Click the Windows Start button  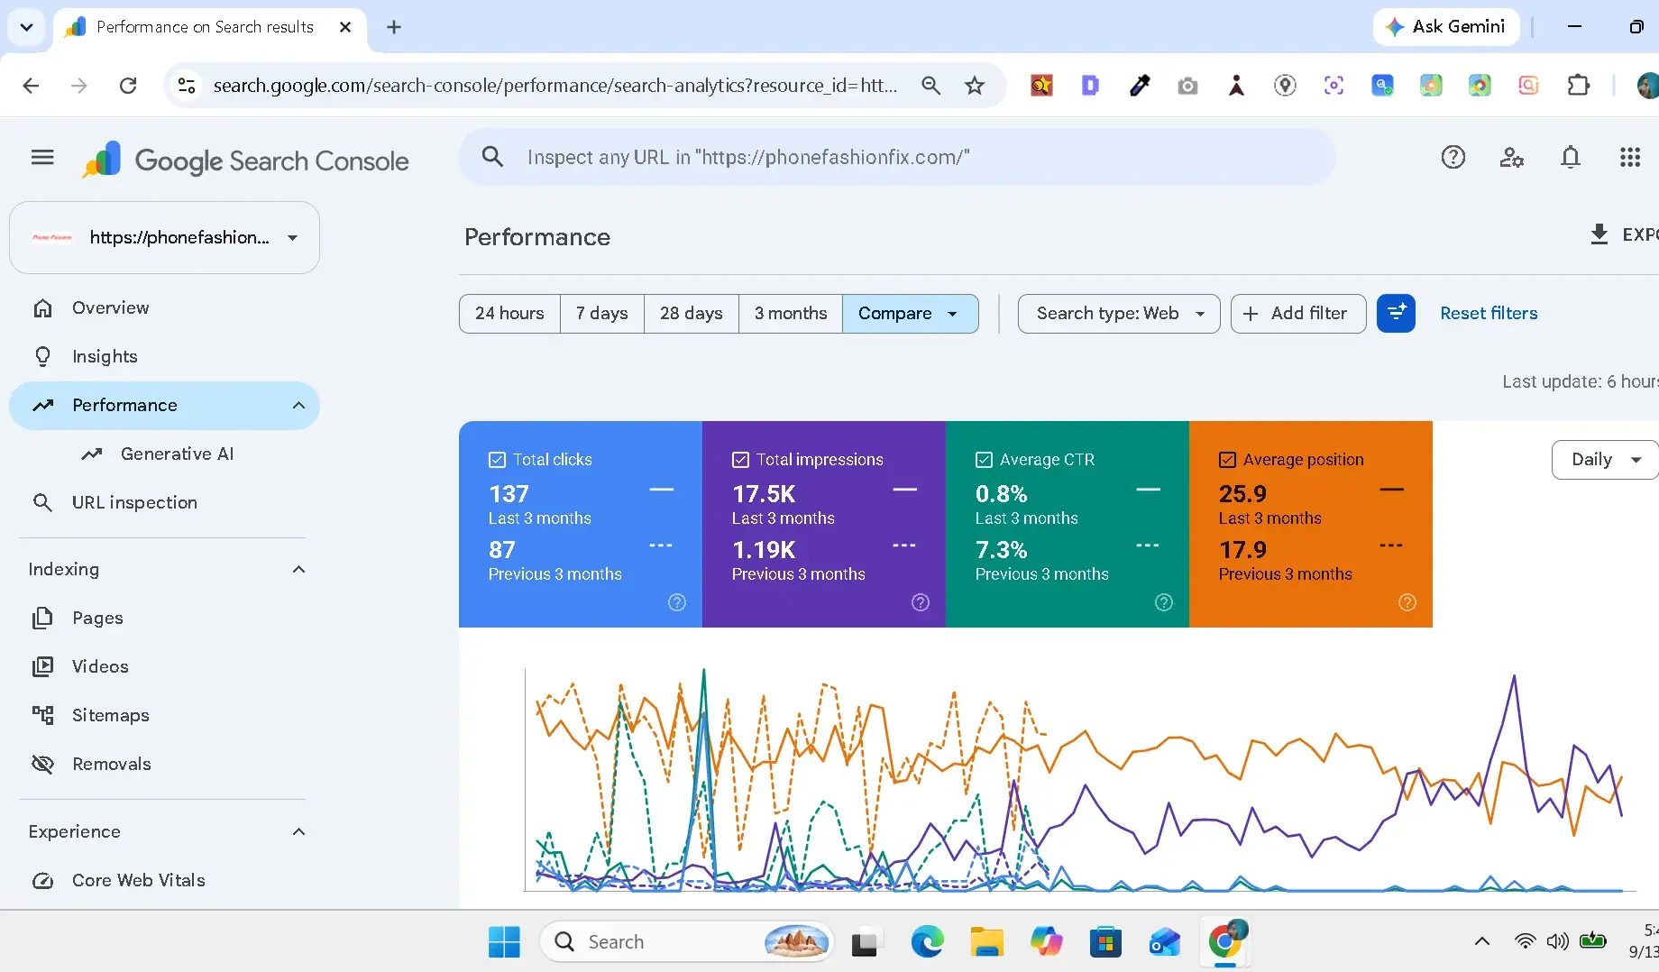(x=504, y=942)
